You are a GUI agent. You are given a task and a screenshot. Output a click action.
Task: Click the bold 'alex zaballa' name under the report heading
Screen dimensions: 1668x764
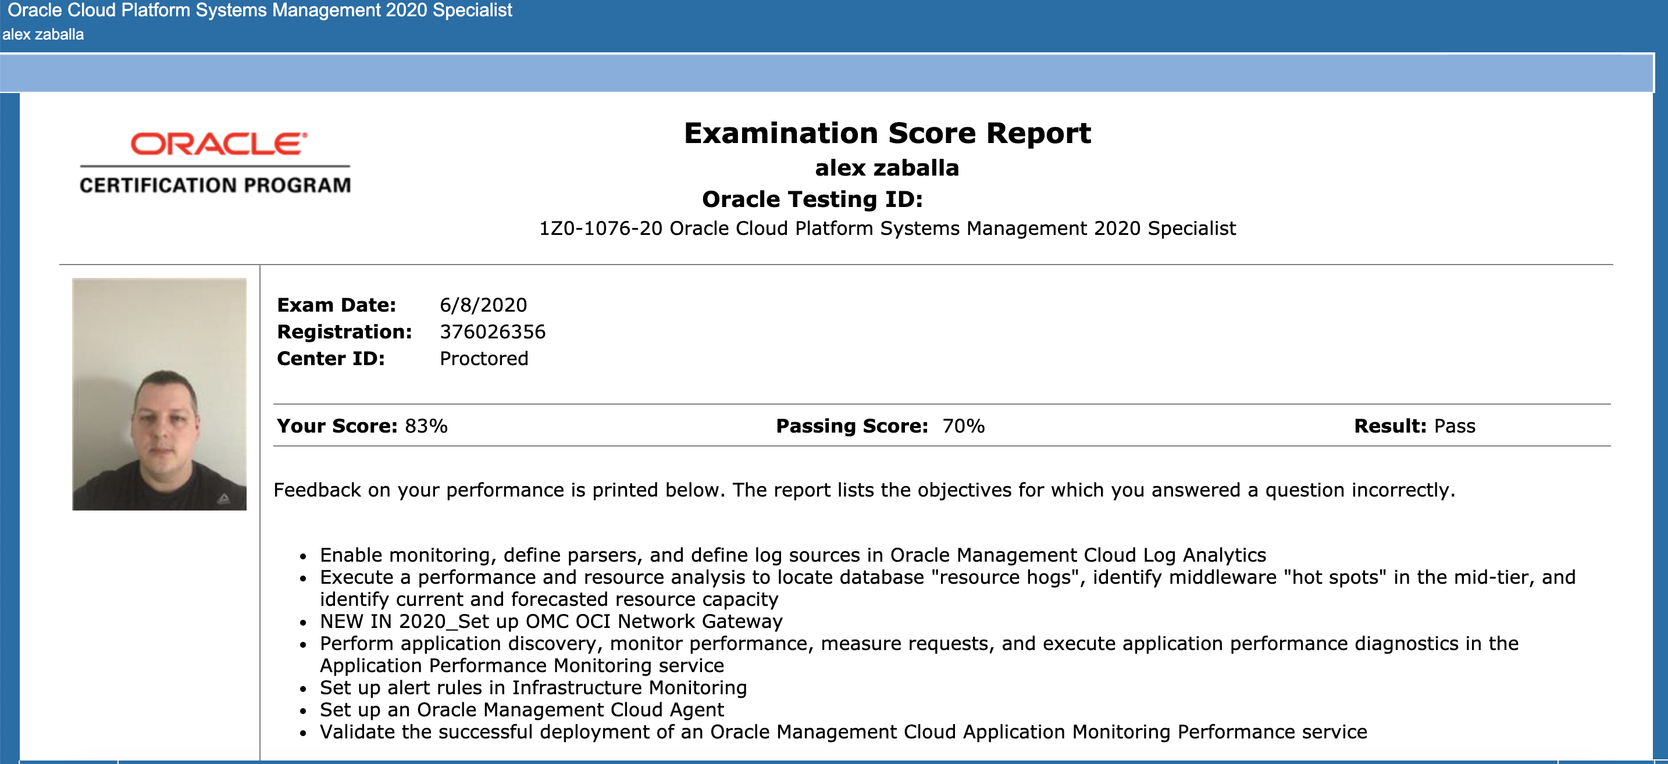pos(886,167)
